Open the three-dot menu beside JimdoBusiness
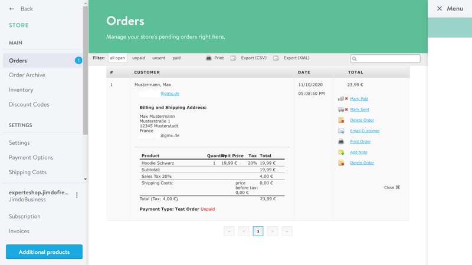The height and width of the screenshot is (265, 472). pos(77,196)
